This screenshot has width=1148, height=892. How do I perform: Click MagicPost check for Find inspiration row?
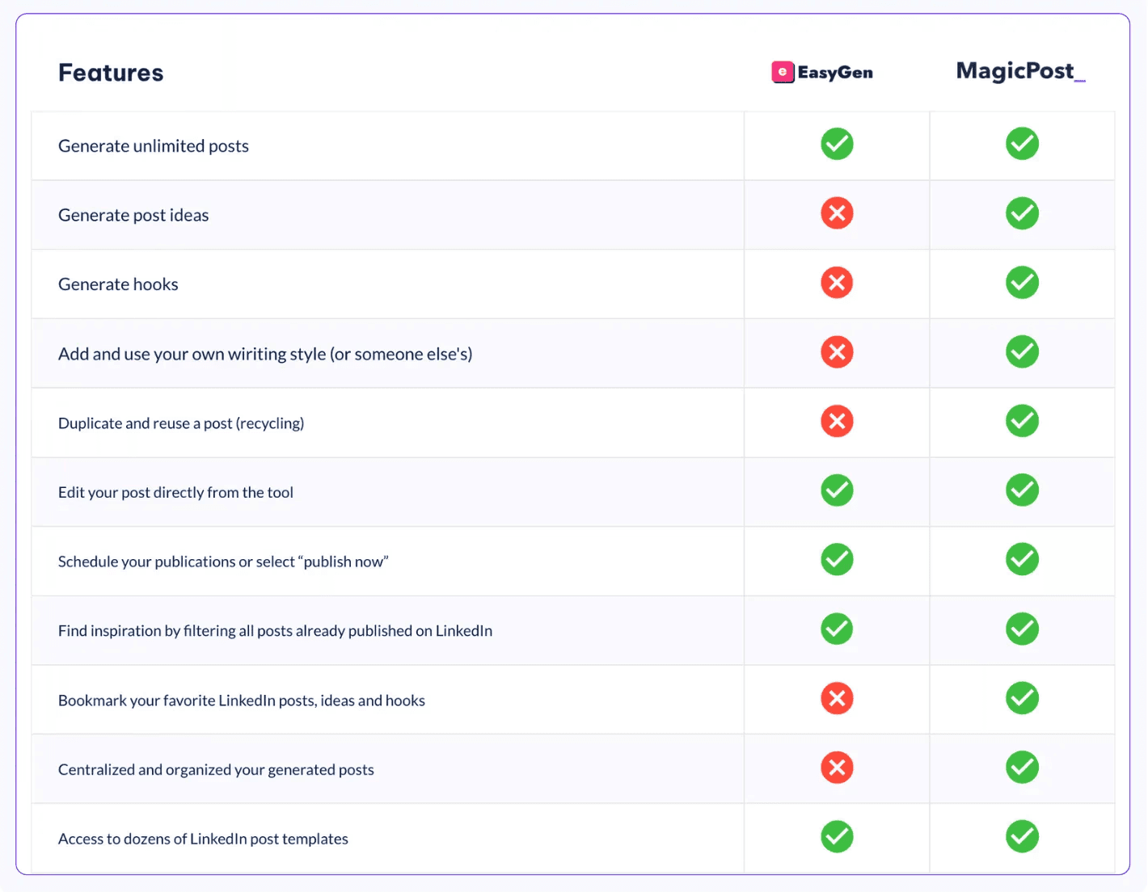(1022, 629)
